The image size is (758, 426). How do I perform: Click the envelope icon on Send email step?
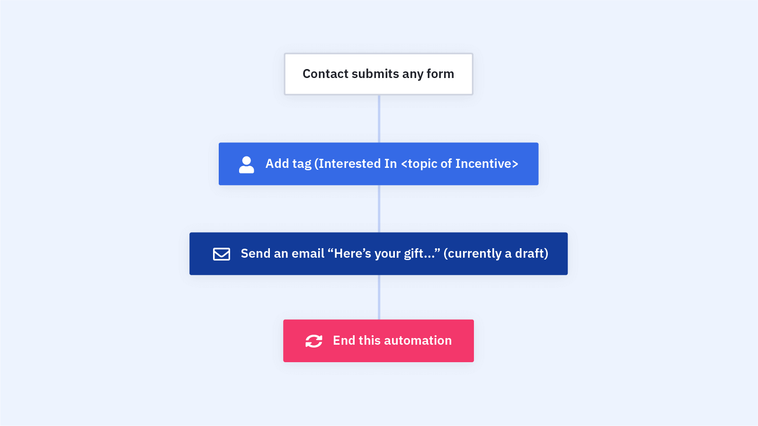pyautogui.click(x=222, y=254)
